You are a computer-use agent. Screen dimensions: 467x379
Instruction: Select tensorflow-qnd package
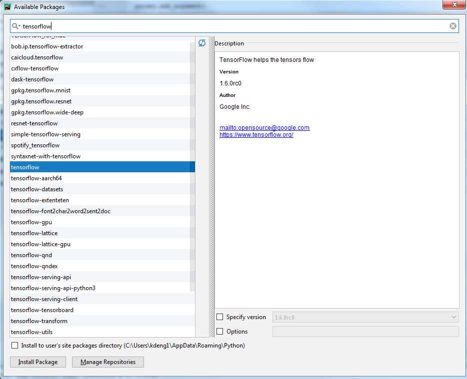[102, 255]
